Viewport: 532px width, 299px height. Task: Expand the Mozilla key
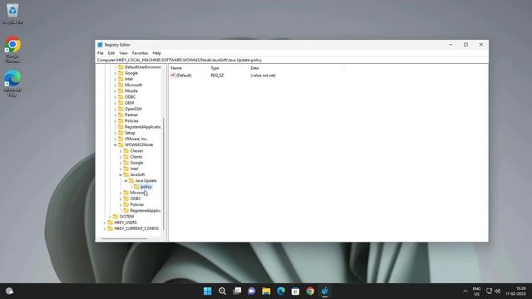pyautogui.click(x=115, y=91)
